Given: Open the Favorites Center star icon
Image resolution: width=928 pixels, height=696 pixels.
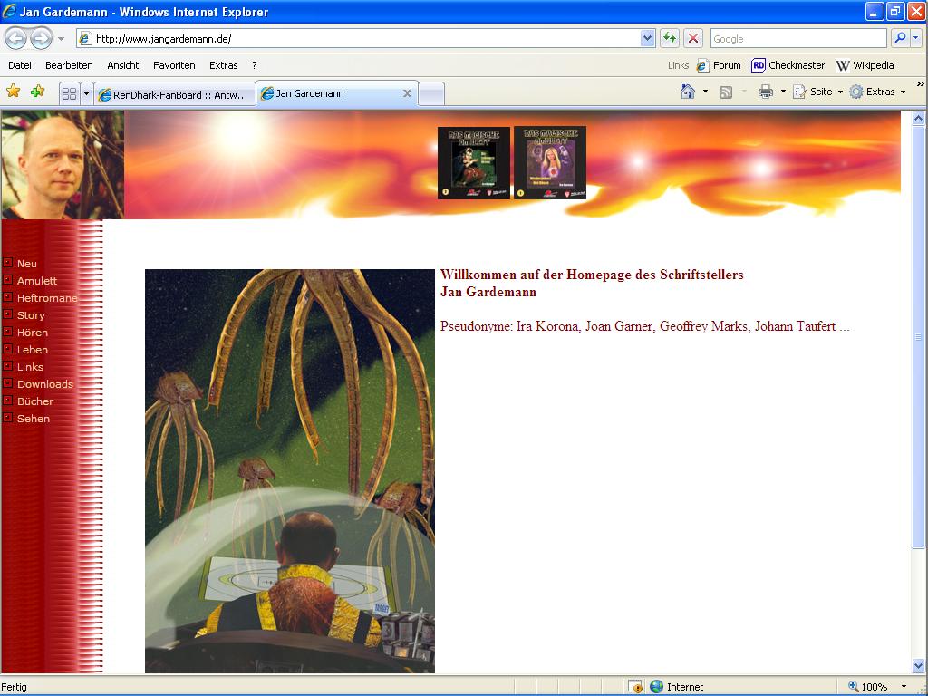Looking at the screenshot, I should click(x=14, y=92).
